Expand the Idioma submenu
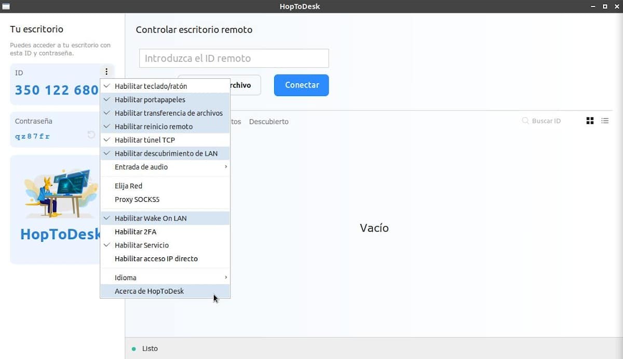623x359 pixels. click(x=165, y=278)
